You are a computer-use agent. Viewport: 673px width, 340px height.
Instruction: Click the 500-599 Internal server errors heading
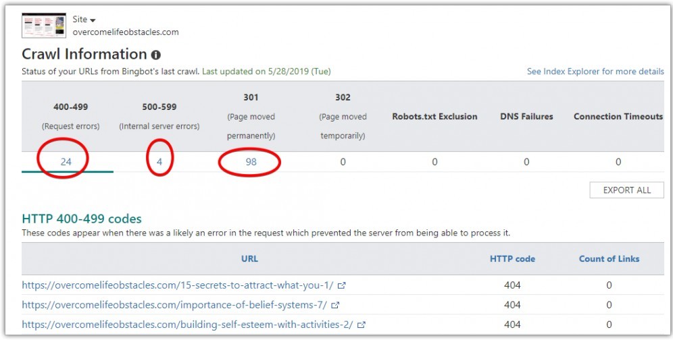coord(159,116)
